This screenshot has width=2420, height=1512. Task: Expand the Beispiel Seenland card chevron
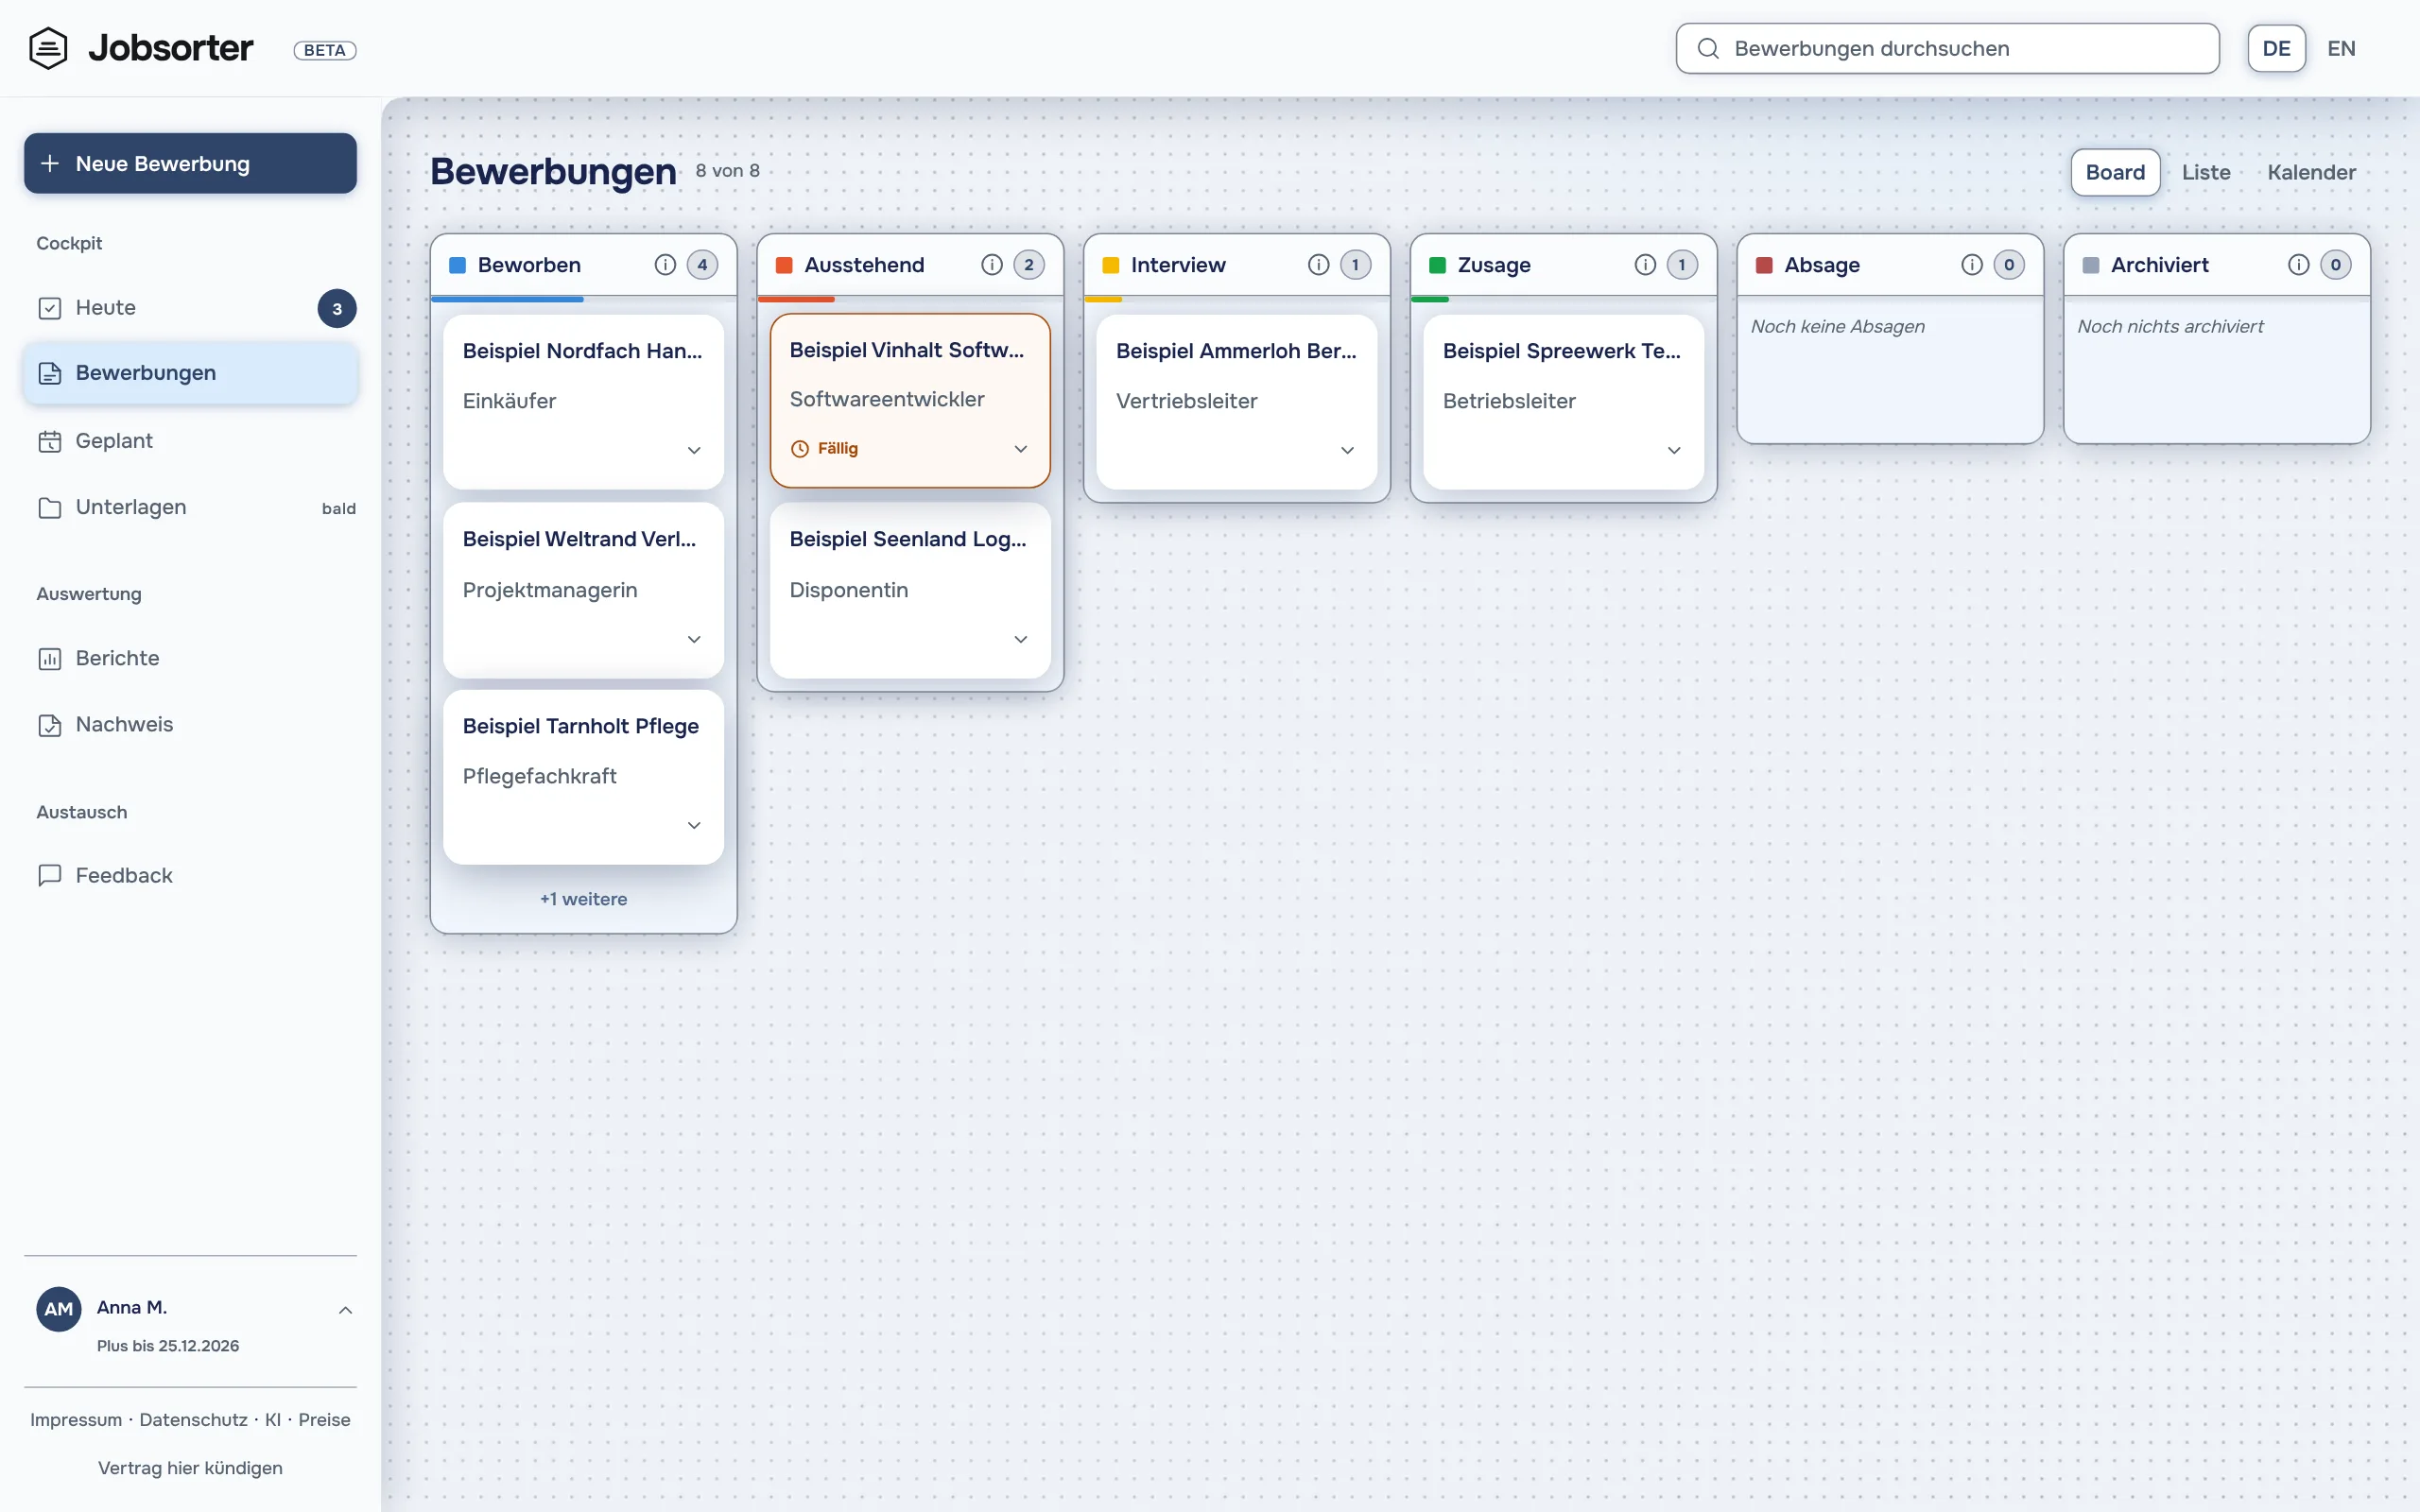[x=1021, y=639]
